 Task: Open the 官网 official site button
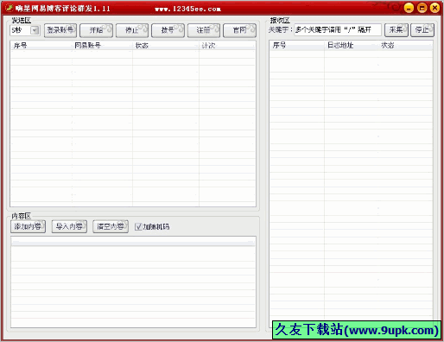239,30
